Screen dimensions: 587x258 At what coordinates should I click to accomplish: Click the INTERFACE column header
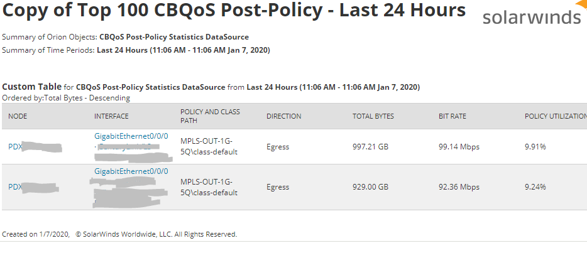[111, 116]
